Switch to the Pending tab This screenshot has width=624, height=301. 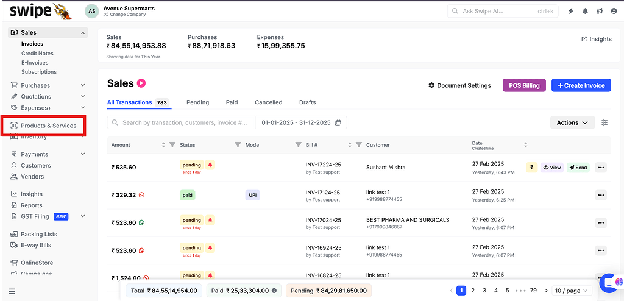(x=197, y=102)
